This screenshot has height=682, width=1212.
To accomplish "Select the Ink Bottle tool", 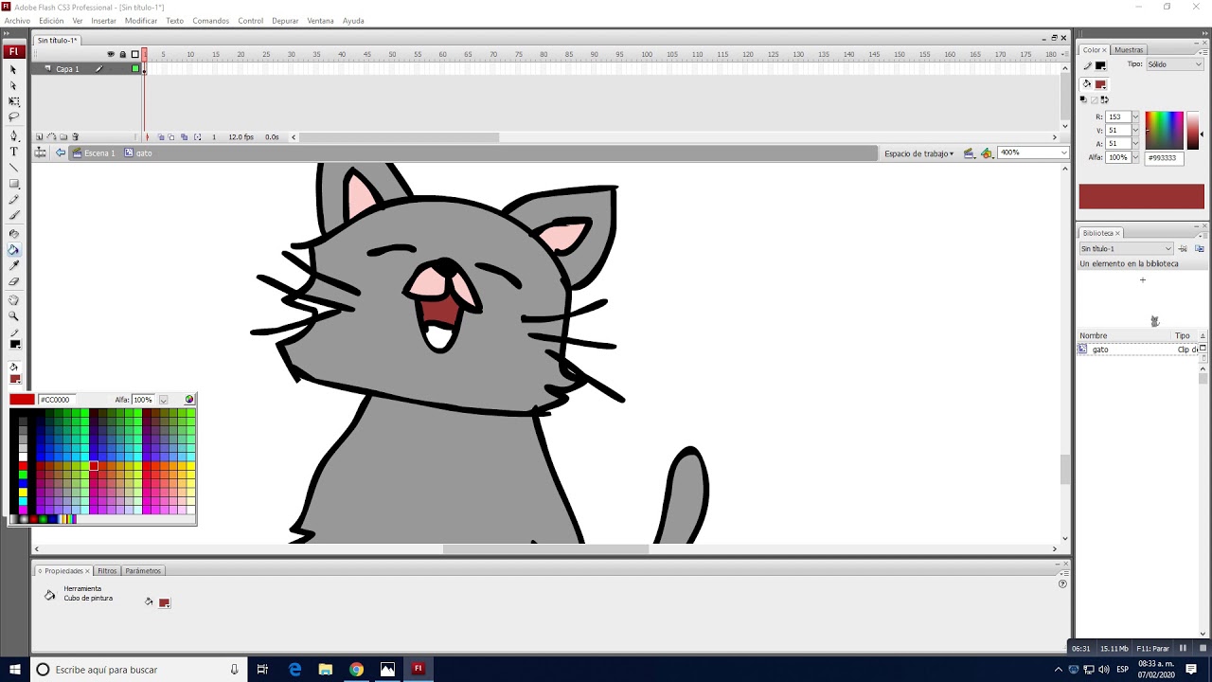I will tap(13, 234).
